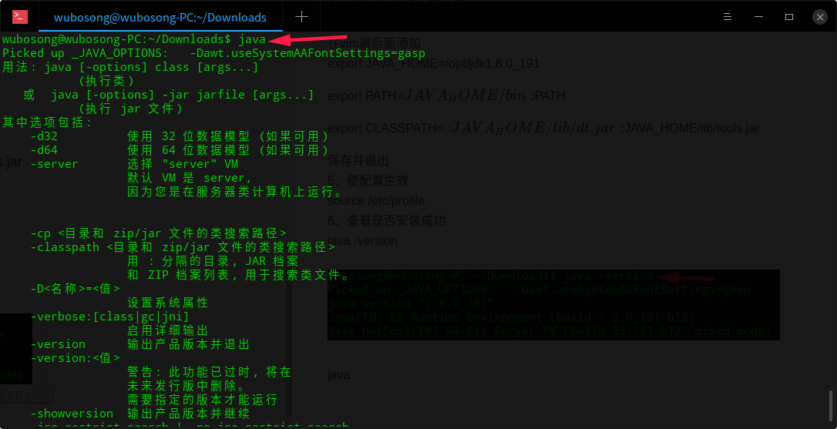
Task: Click the '-server' option text
Action: [54, 164]
